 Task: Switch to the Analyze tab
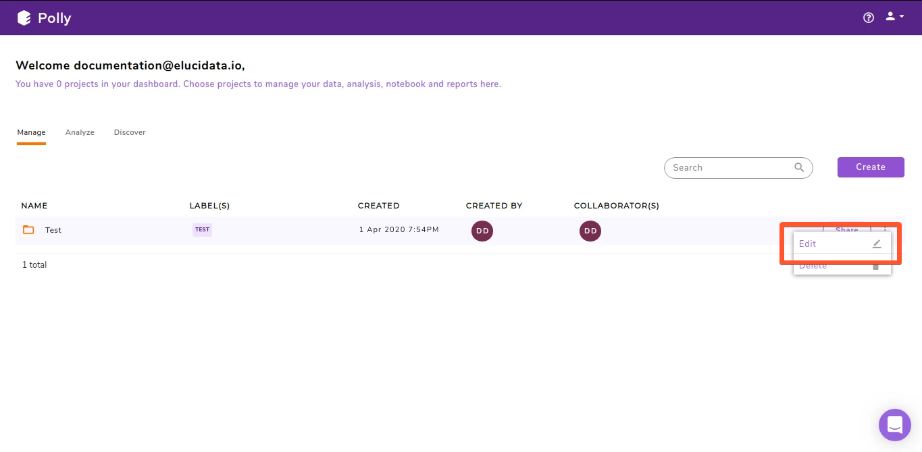click(x=80, y=132)
